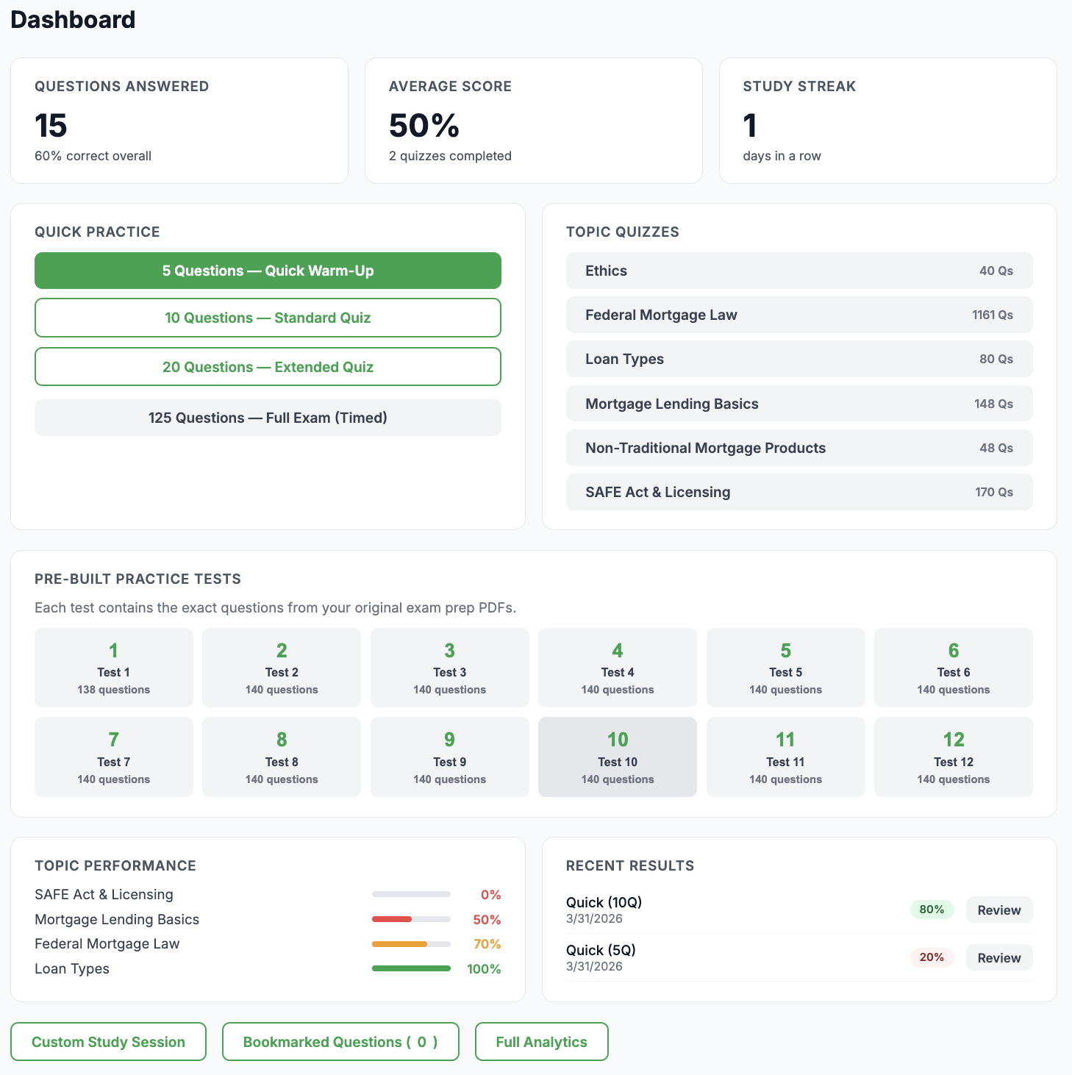Image resolution: width=1072 pixels, height=1075 pixels.
Task: Launch practice Test 12
Action: [x=953, y=757]
